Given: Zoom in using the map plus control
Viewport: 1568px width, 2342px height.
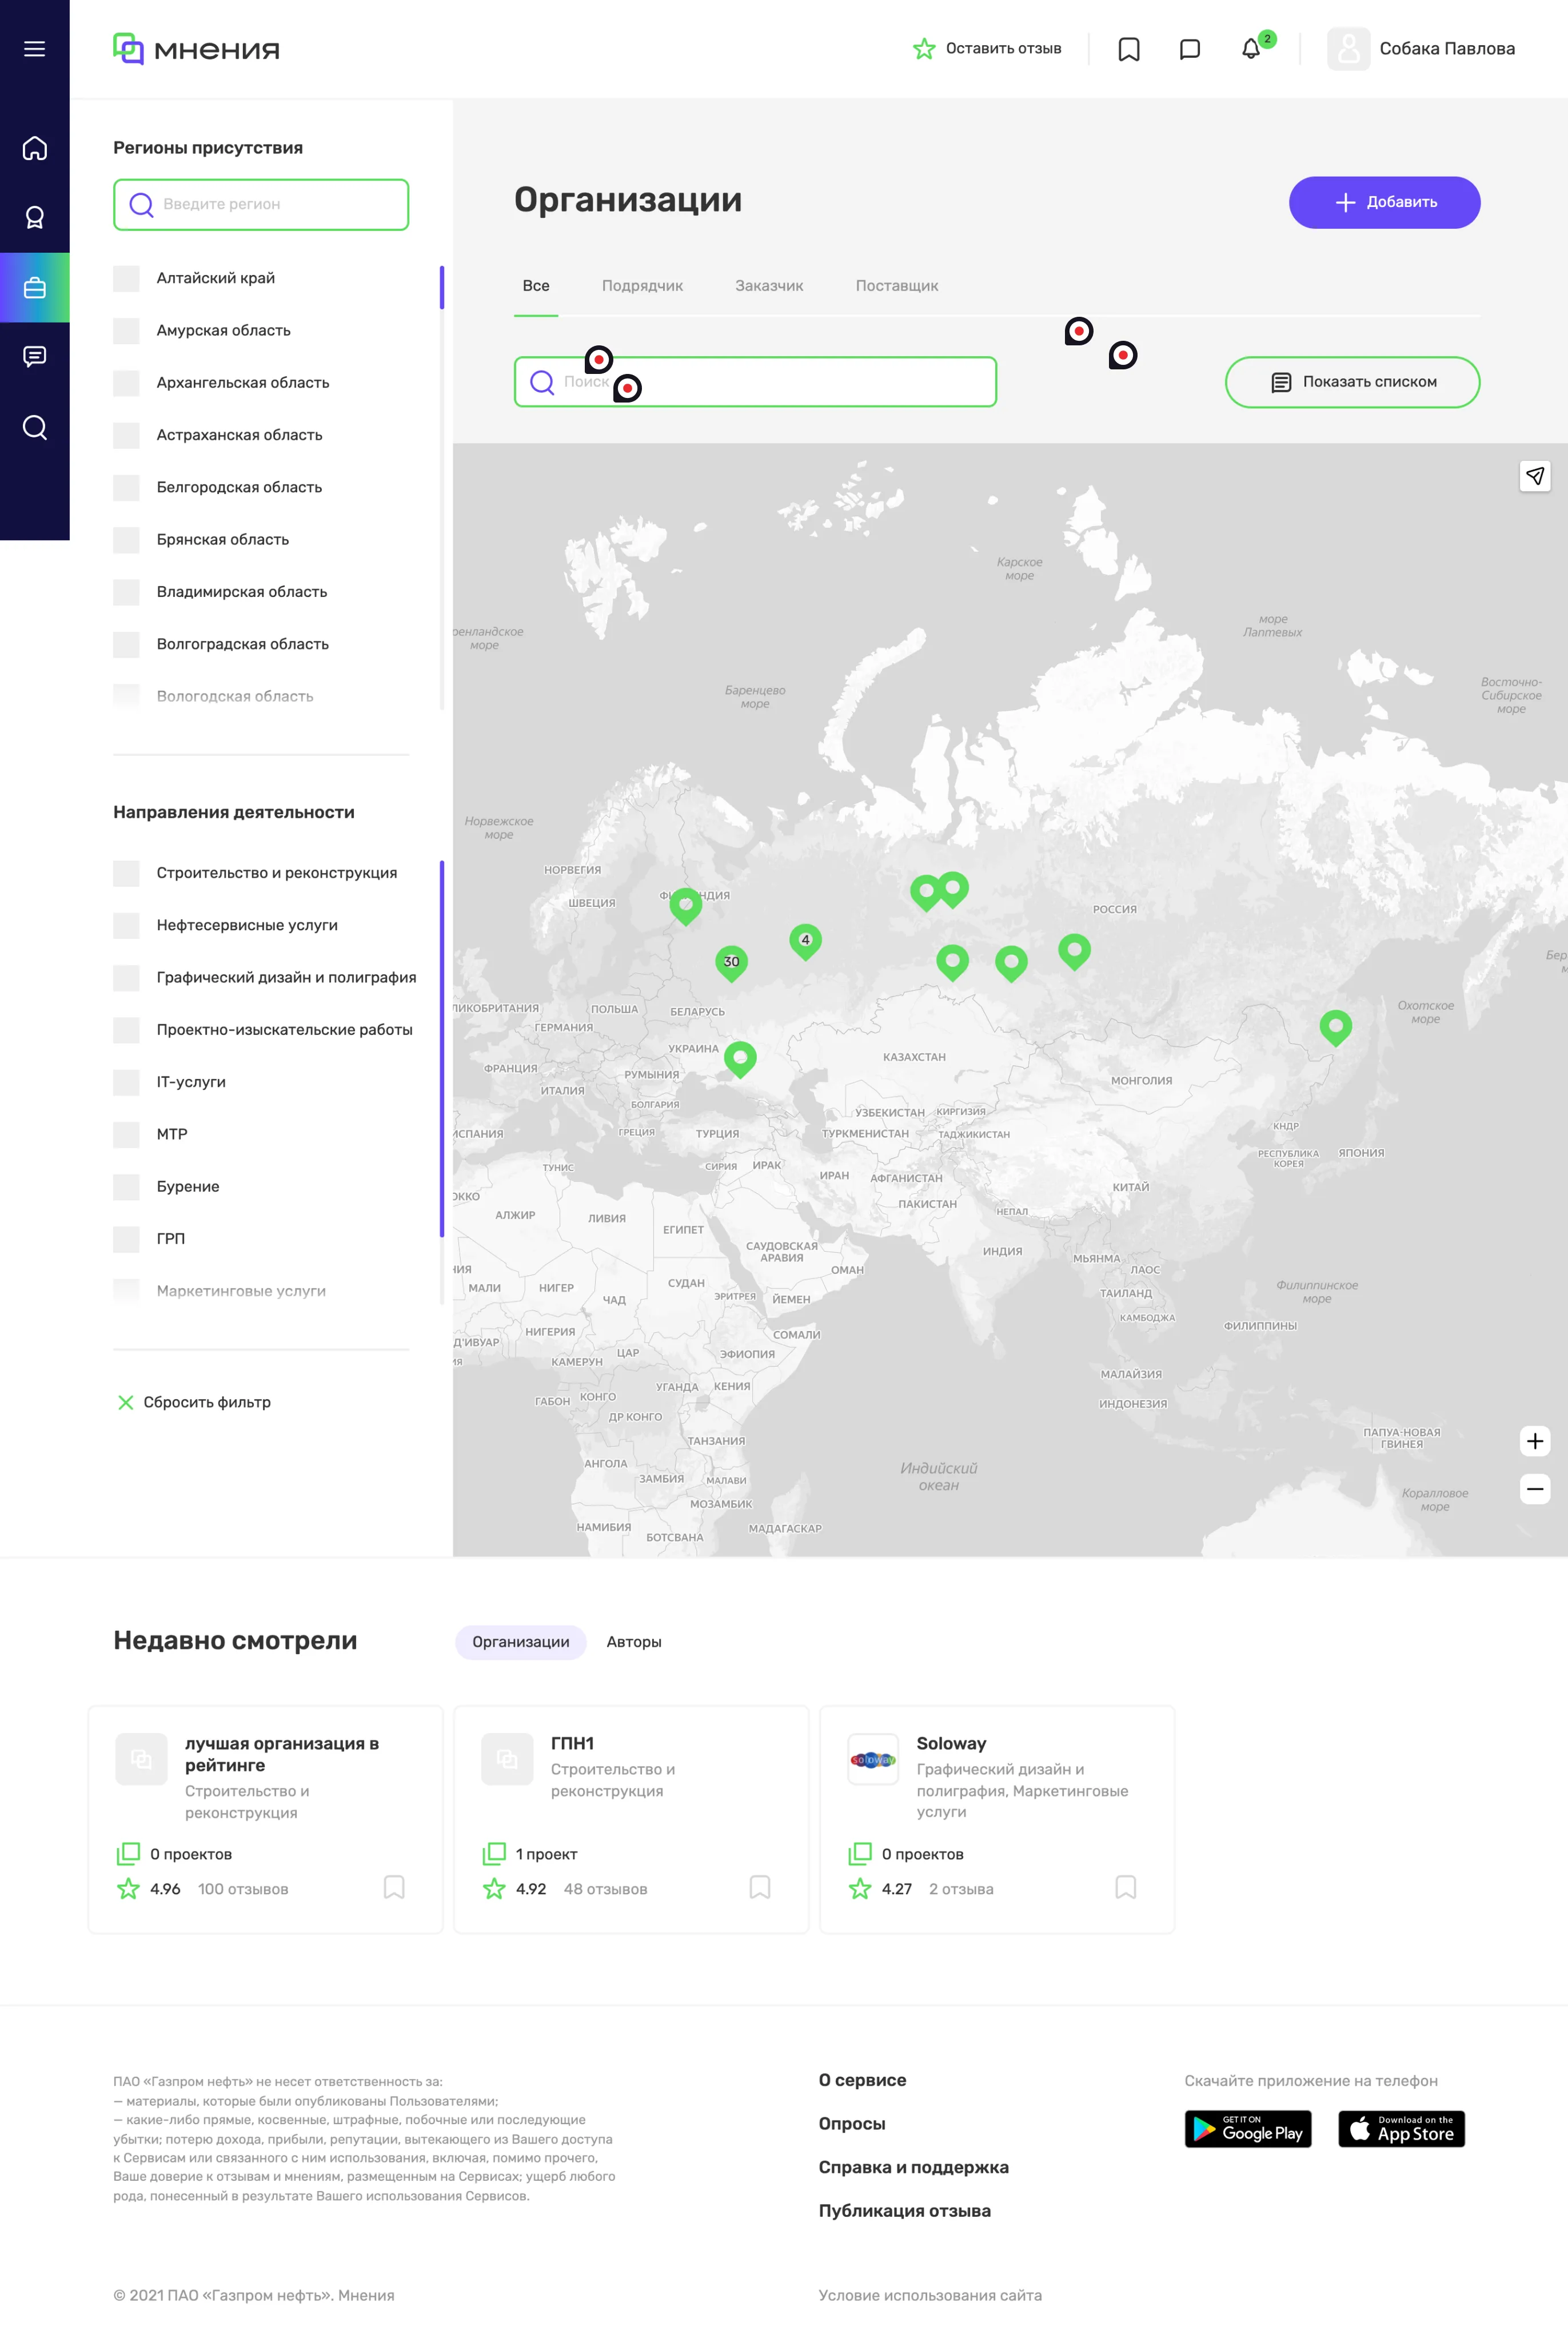Looking at the screenshot, I should [1536, 1440].
